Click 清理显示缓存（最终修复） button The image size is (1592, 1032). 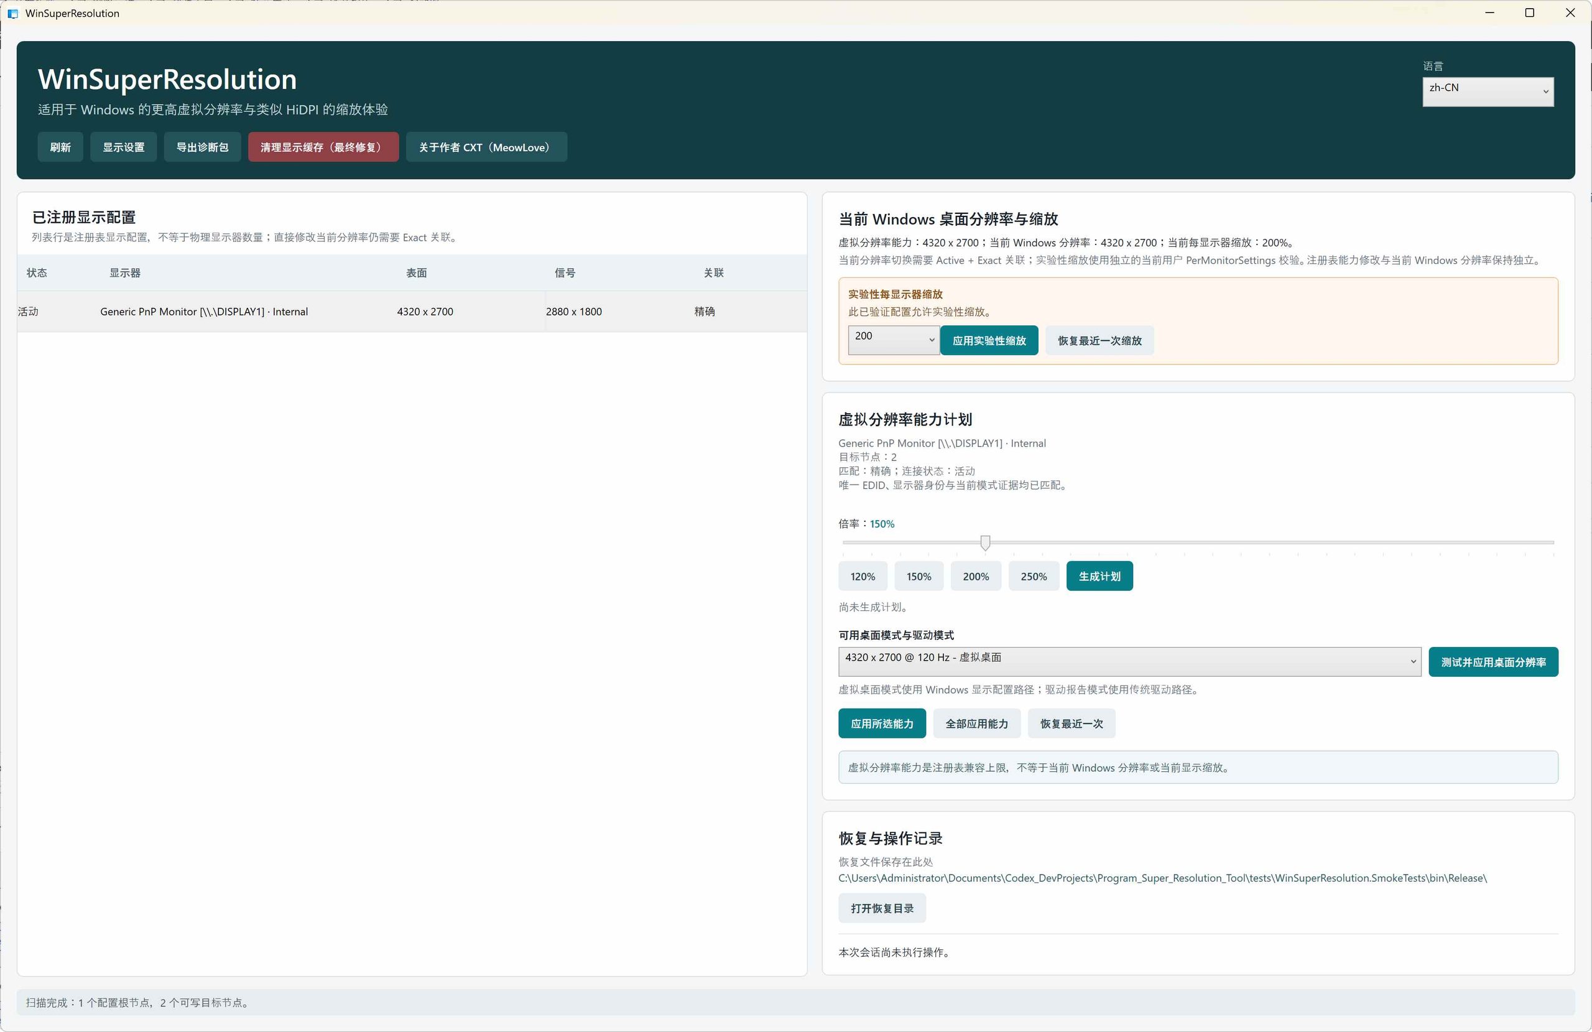323,147
